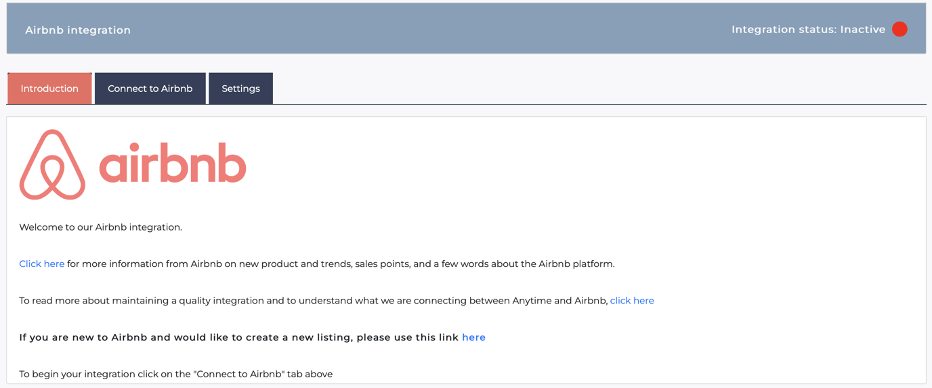The height and width of the screenshot is (388, 932).
Task: Click the empty middle of the blue header bar
Action: click(x=433, y=29)
